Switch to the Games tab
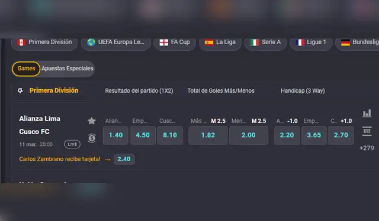This screenshot has width=379, height=221. (26, 69)
